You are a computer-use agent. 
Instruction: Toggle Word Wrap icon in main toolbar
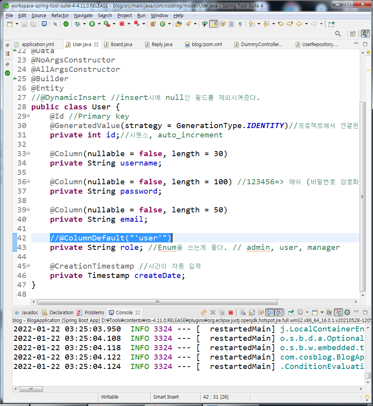click(x=222, y=24)
